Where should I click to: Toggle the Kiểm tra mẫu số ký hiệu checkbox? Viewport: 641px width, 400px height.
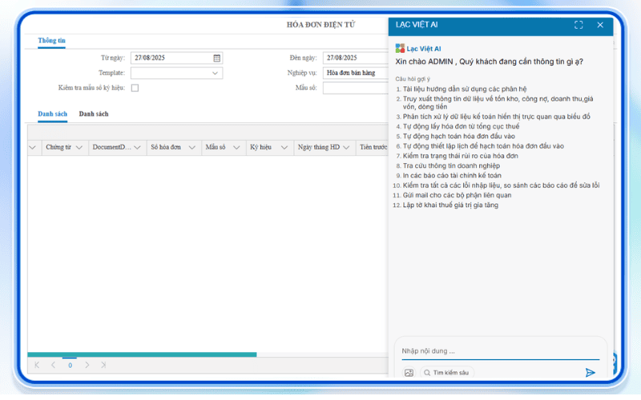(135, 88)
